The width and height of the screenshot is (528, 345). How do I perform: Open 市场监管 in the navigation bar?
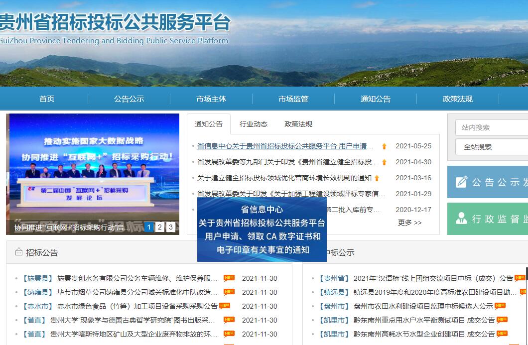point(293,99)
